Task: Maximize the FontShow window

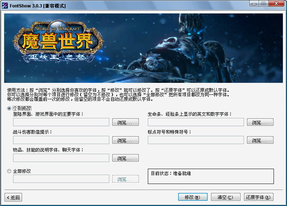Action: [263, 4]
